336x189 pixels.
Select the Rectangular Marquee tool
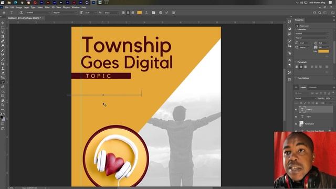tap(3, 27)
